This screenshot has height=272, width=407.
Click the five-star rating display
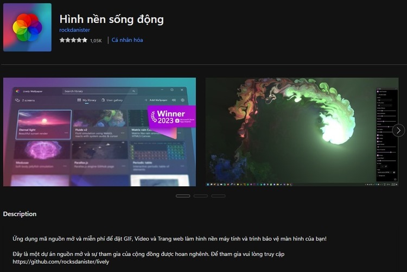click(x=73, y=40)
